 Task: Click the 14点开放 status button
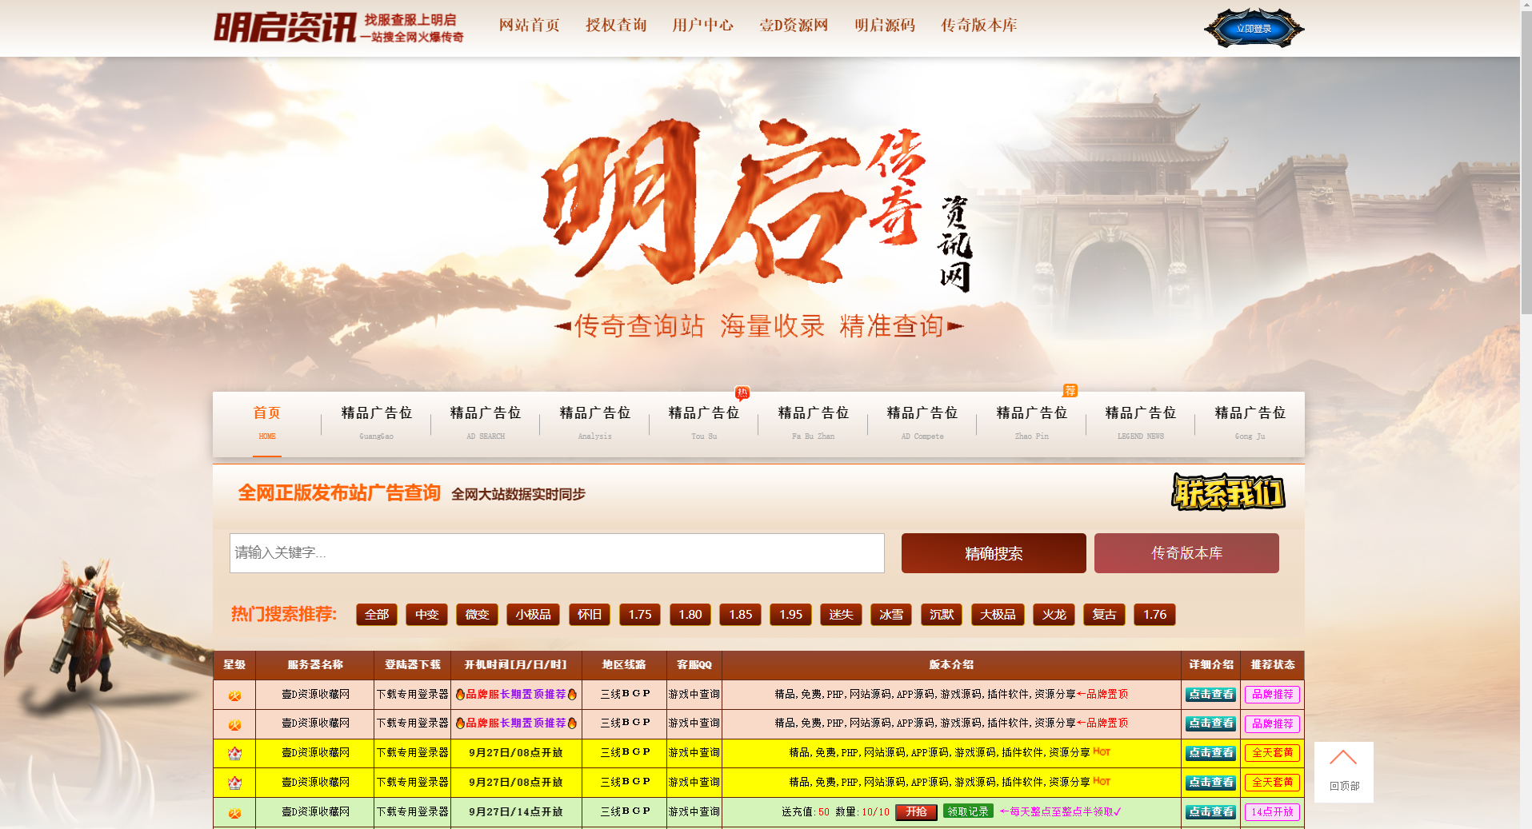[1272, 812]
